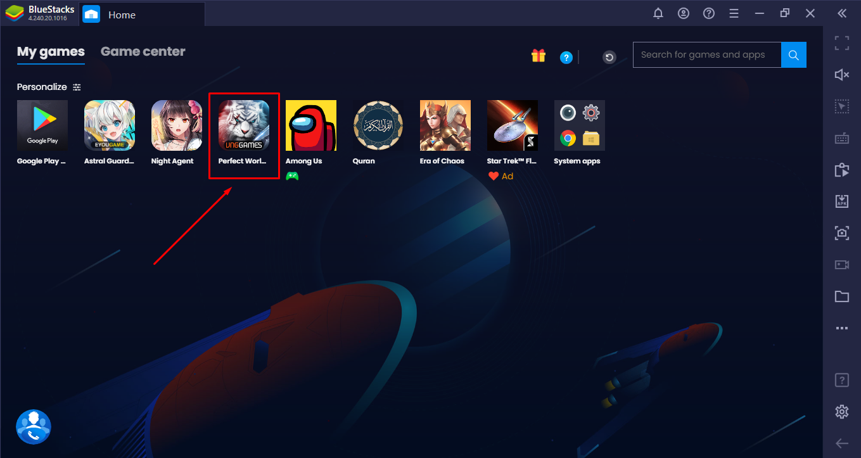The width and height of the screenshot is (861, 458).
Task: Select the My games tab
Action: tap(51, 52)
